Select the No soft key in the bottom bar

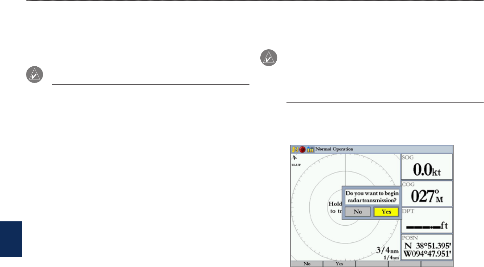pos(307,264)
